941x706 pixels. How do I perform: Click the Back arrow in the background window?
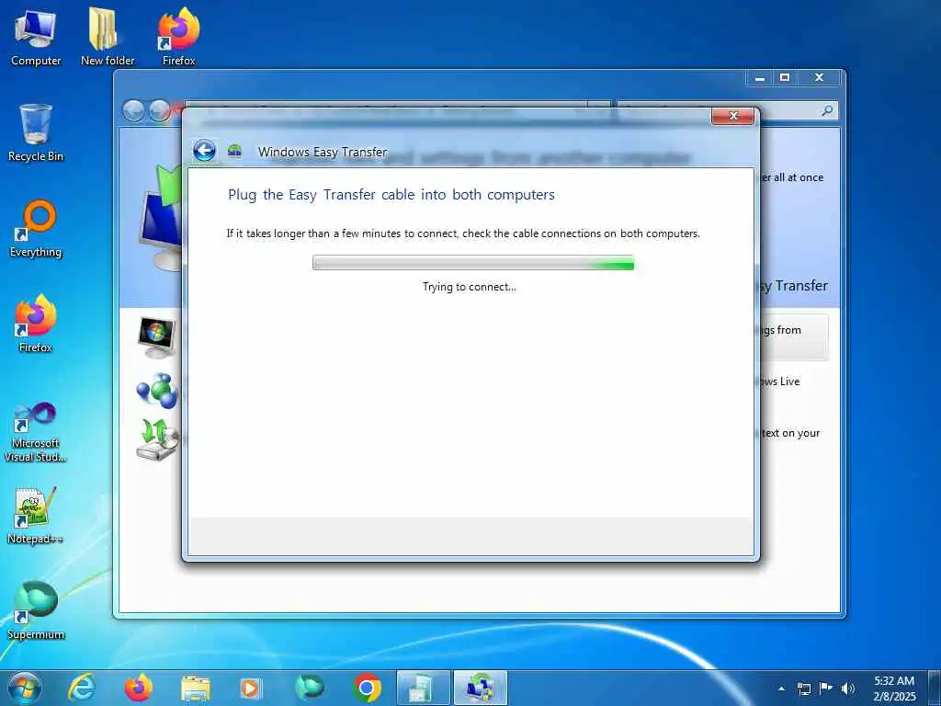133,110
